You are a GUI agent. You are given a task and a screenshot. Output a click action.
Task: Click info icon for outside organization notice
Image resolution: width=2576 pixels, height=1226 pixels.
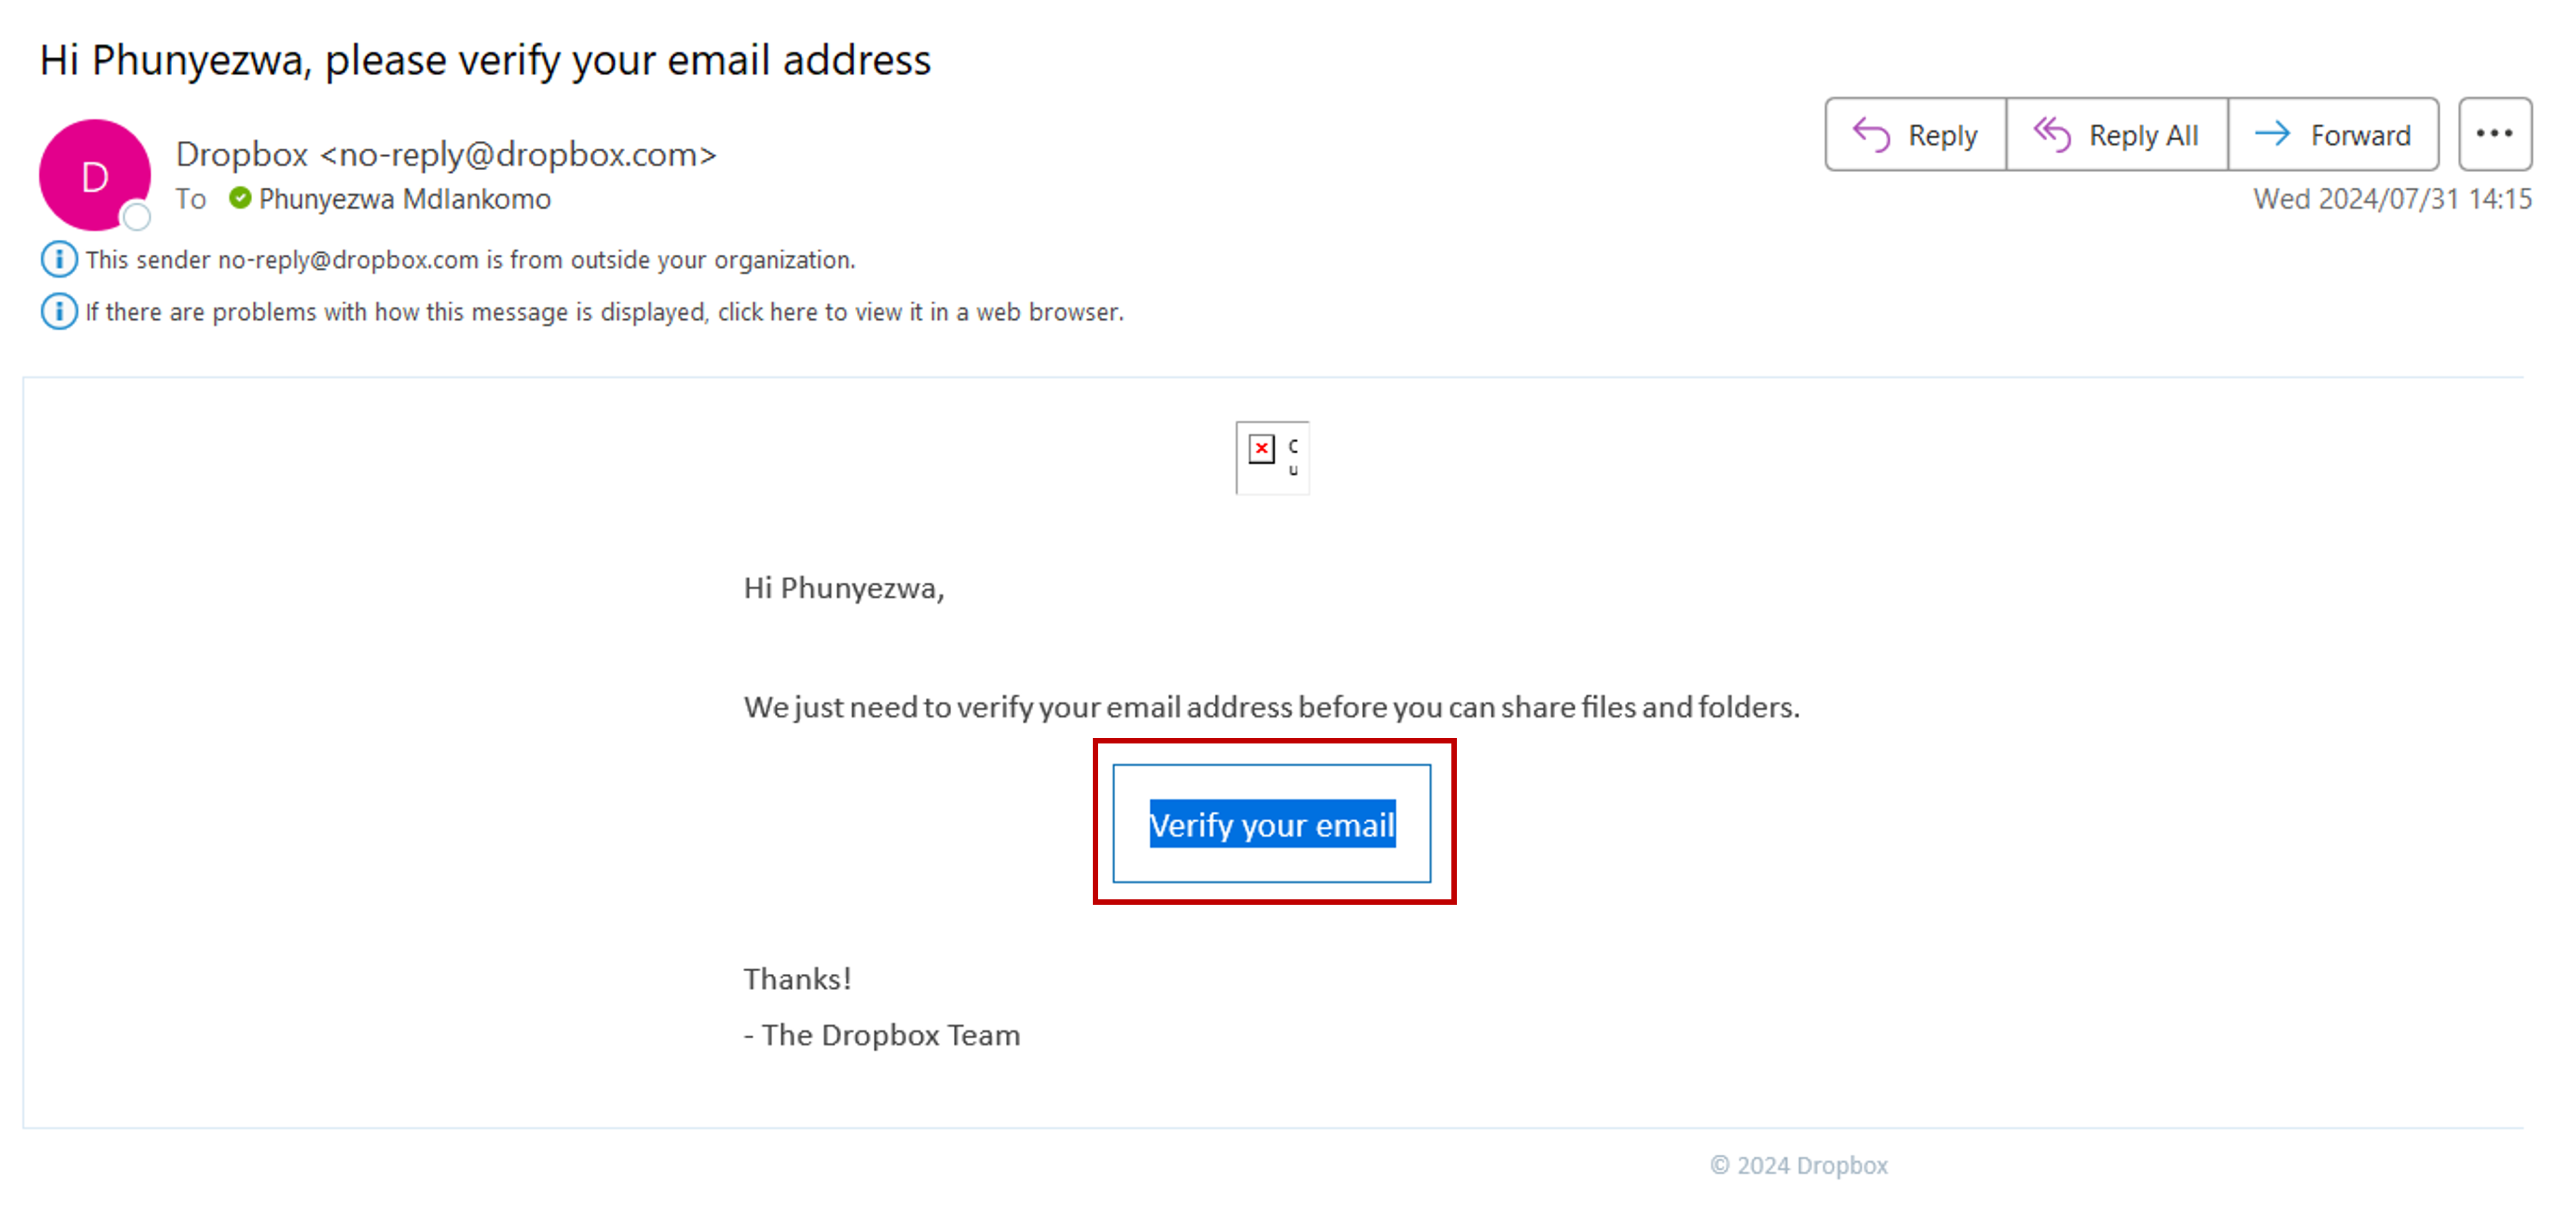pyautogui.click(x=59, y=260)
